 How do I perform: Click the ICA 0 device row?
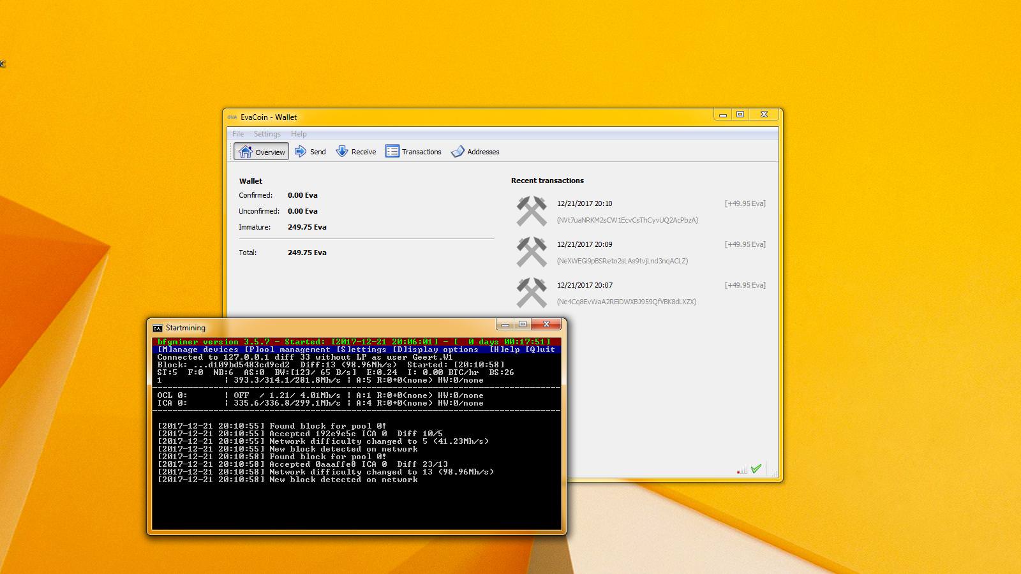coord(320,403)
